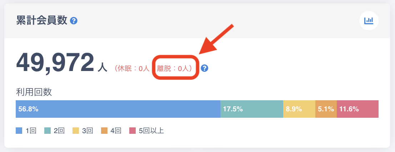
Task: Select the 11.6% pink bar segment
Action: coord(357,109)
